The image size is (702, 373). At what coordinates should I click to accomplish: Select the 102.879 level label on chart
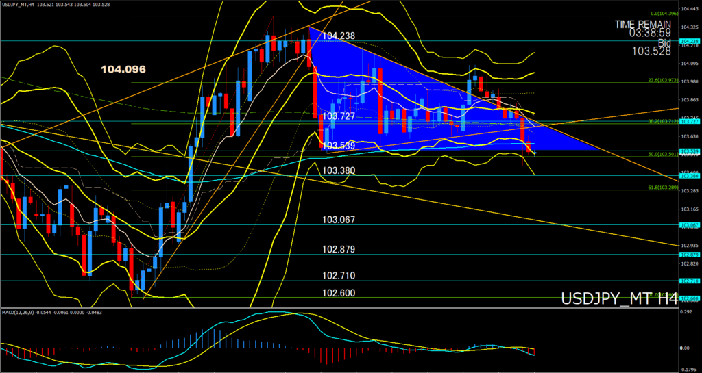pos(339,249)
